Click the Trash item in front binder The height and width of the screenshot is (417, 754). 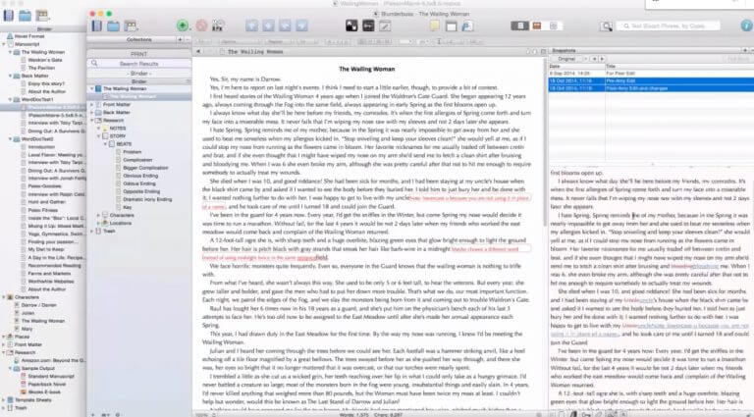(109, 232)
